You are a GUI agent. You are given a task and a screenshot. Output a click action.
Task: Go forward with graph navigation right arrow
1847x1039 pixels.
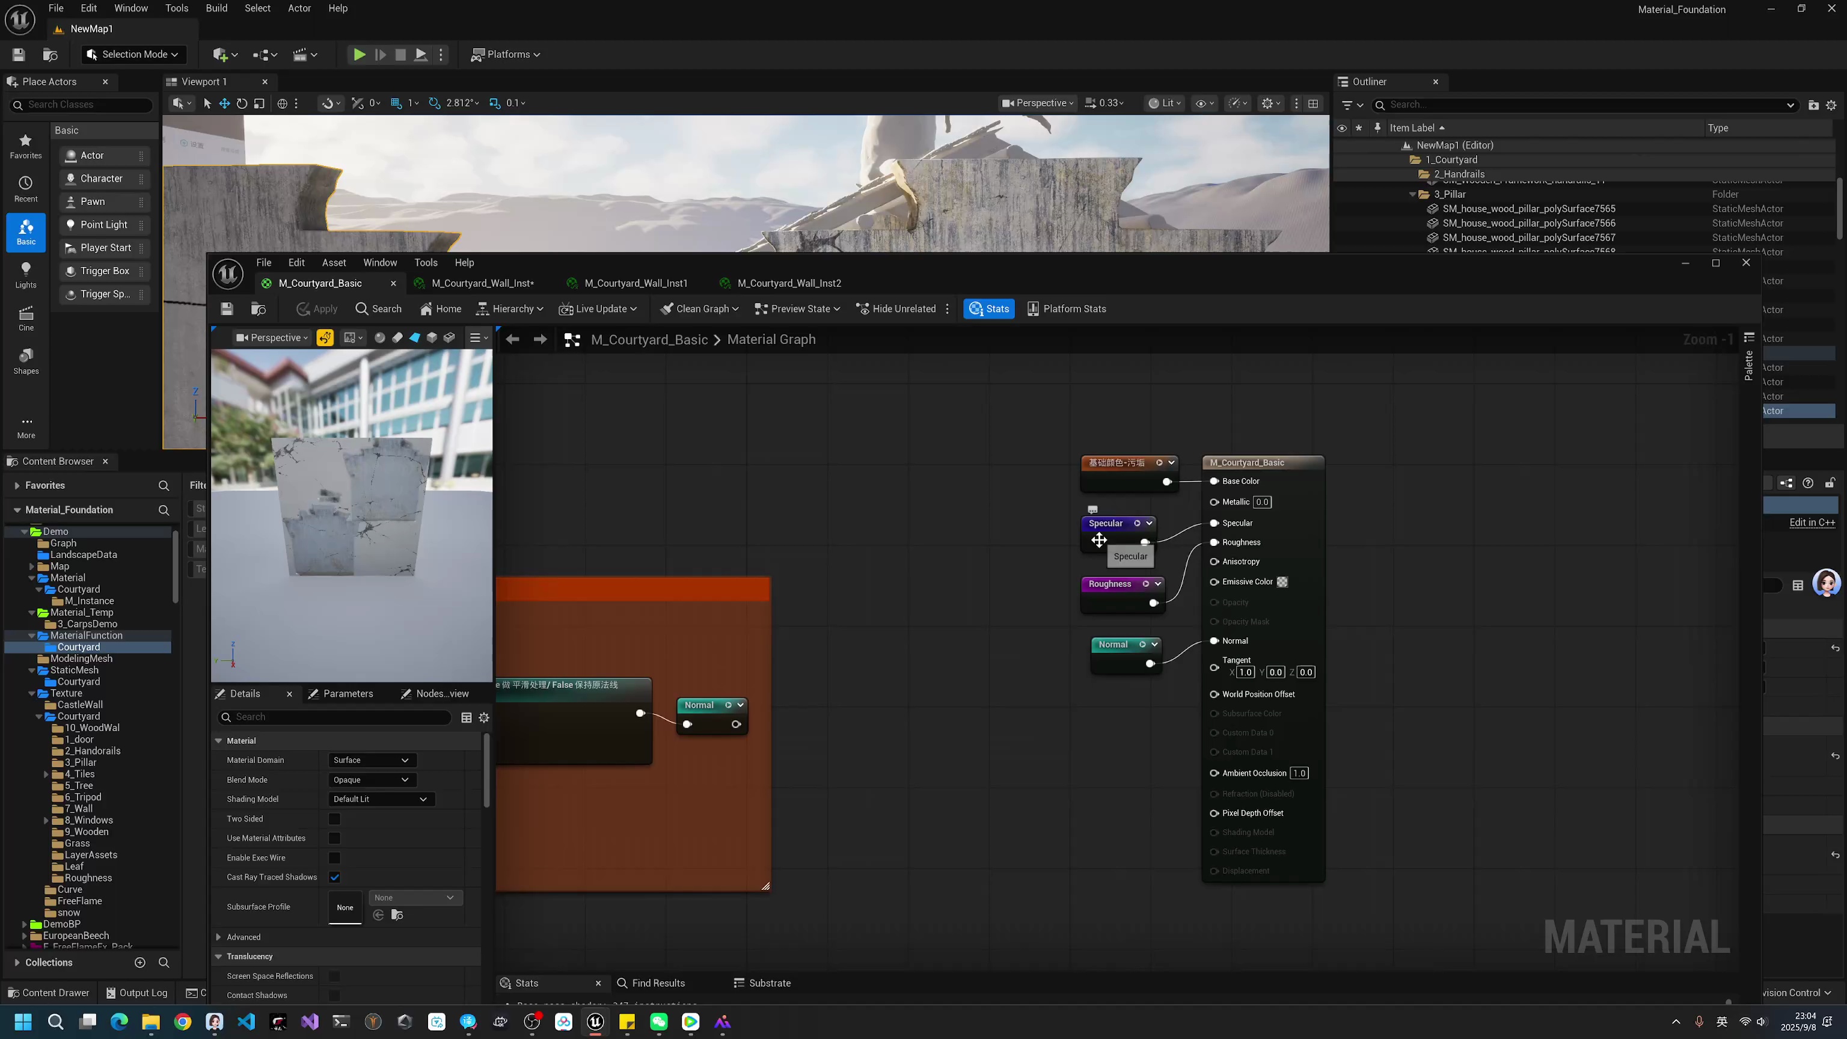point(541,340)
